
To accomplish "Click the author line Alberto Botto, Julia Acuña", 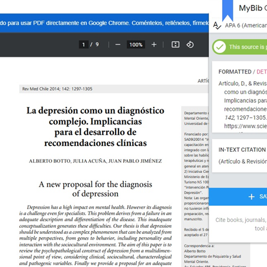I will 95,161.
